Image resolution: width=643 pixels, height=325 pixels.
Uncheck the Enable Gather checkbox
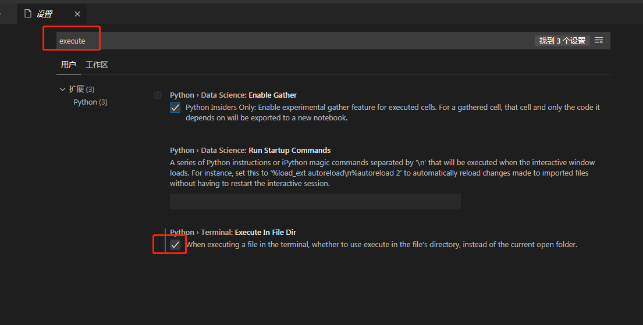pos(175,108)
